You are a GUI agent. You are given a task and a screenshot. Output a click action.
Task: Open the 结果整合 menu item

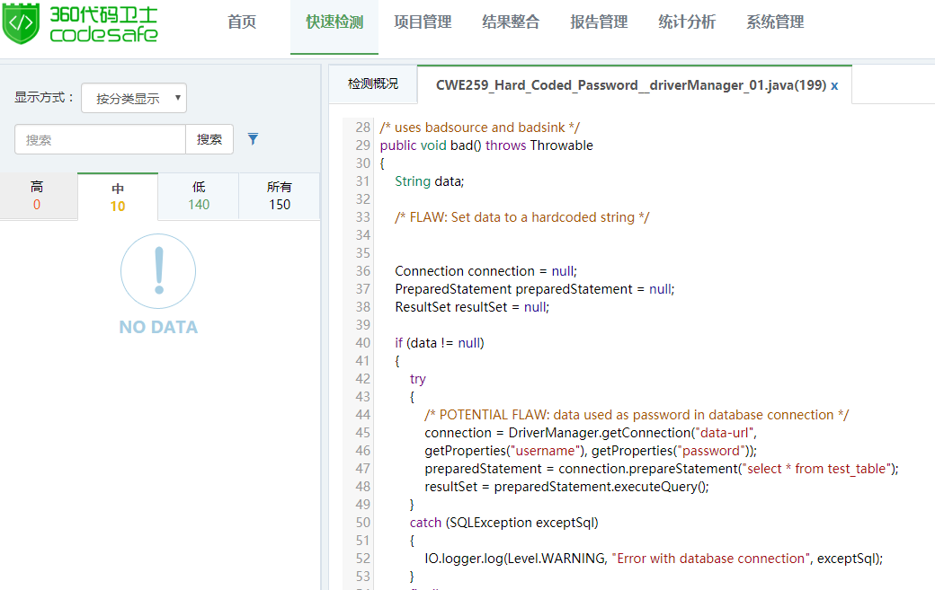(511, 22)
